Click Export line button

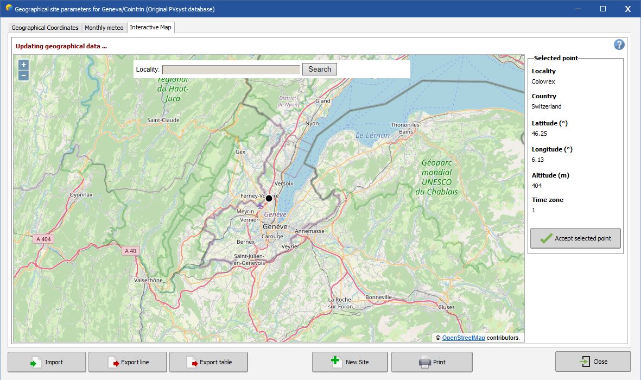click(x=128, y=362)
